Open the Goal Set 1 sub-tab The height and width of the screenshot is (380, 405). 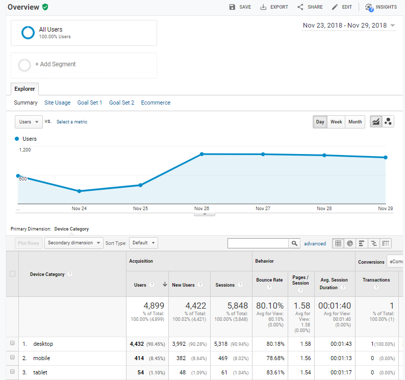[x=90, y=103]
